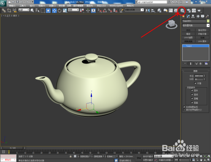The height and width of the screenshot is (162, 211).
Task: Activate the Select Object tool
Action: point(32,11)
